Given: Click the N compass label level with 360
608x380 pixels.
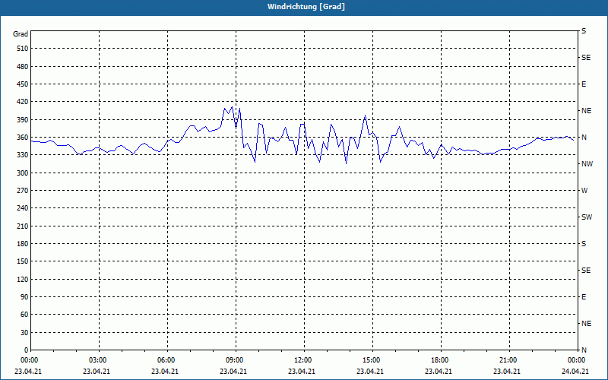Looking at the screenshot, I should (584, 138).
